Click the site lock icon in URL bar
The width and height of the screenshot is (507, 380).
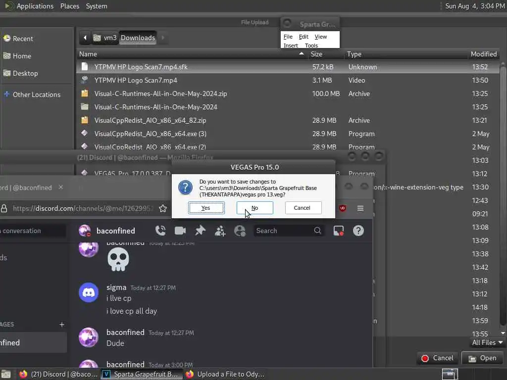4,208
